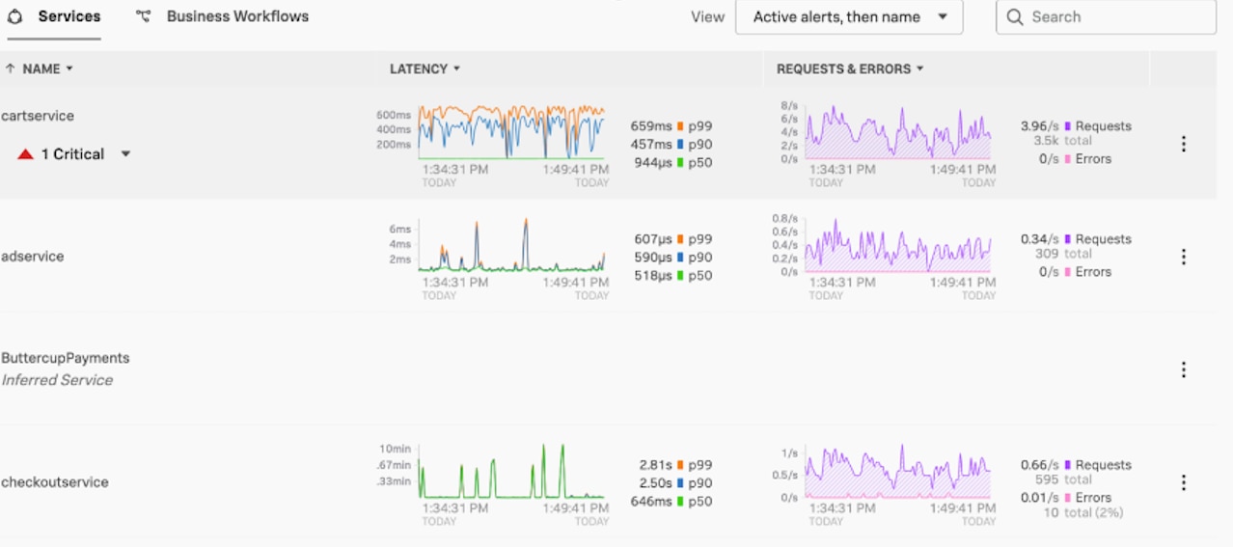Open cartservice three-dot options menu
Screen dimensions: 1233x547
(1183, 144)
